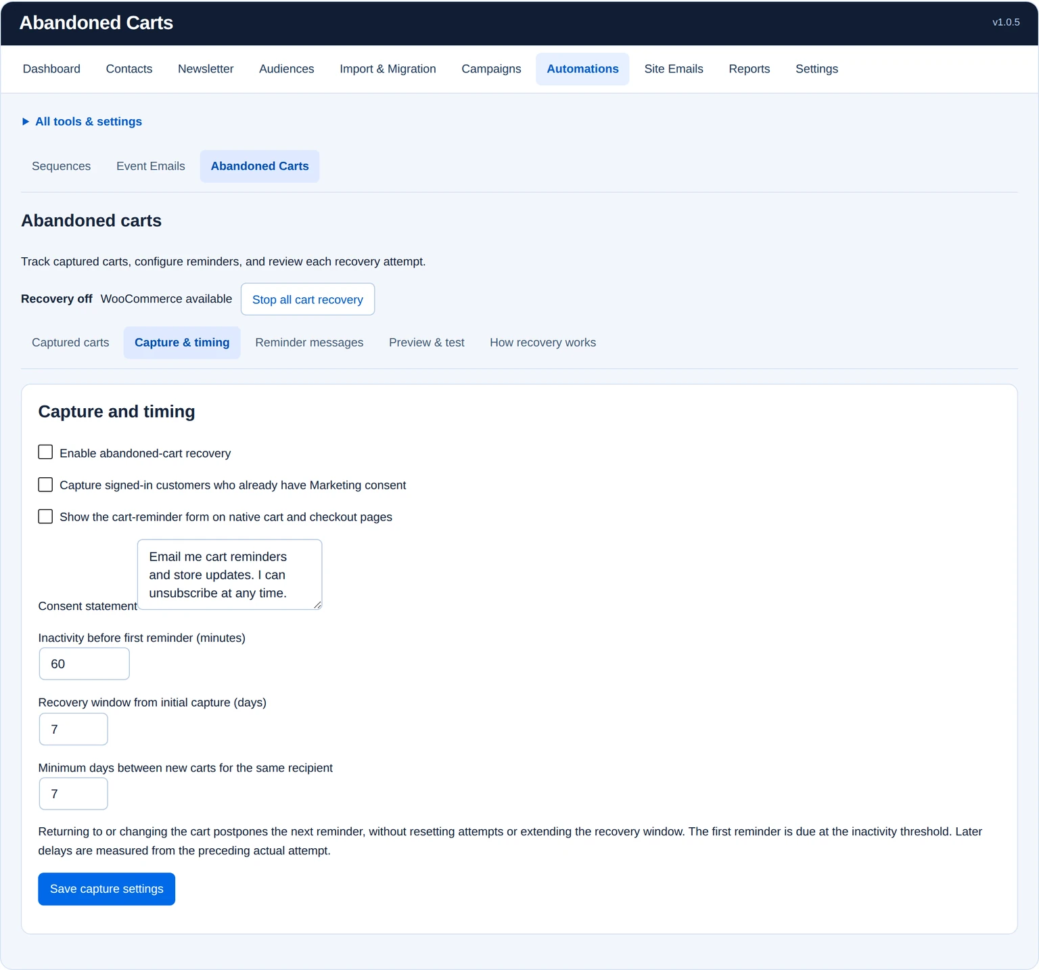
Task: Click Save capture settings button
Action: (107, 889)
